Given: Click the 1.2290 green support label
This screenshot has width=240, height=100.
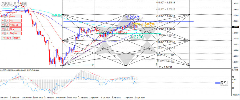Looking at the screenshot, I should (137, 37).
